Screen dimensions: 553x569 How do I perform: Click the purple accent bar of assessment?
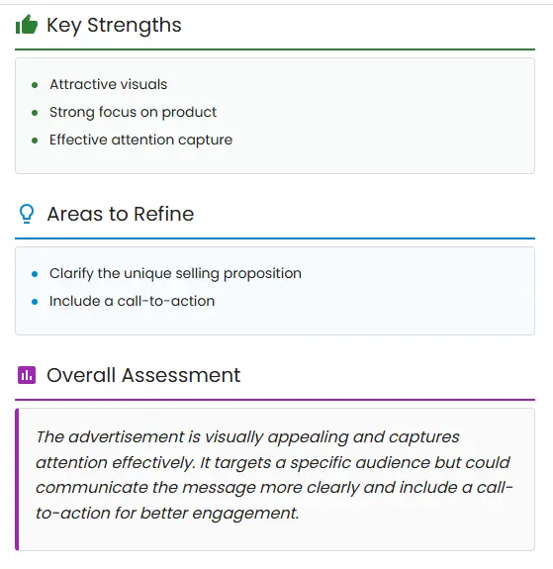(x=17, y=479)
